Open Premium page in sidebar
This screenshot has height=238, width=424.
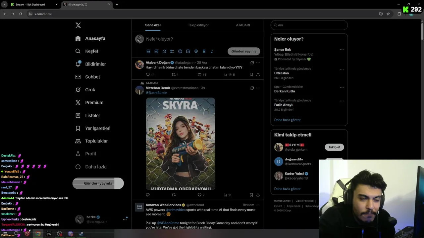click(x=89, y=102)
